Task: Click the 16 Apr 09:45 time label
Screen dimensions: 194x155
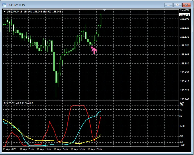Action: [95, 149]
